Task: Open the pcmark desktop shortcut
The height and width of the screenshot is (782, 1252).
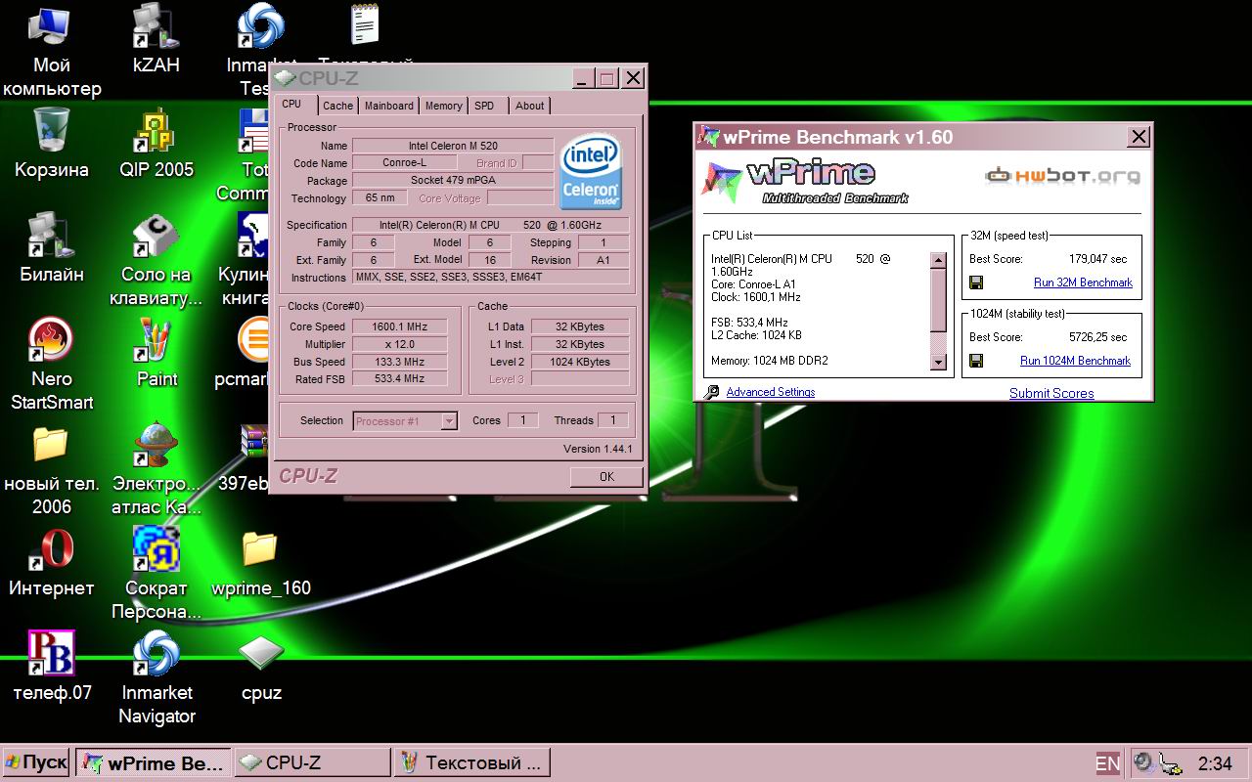Action: tap(254, 340)
